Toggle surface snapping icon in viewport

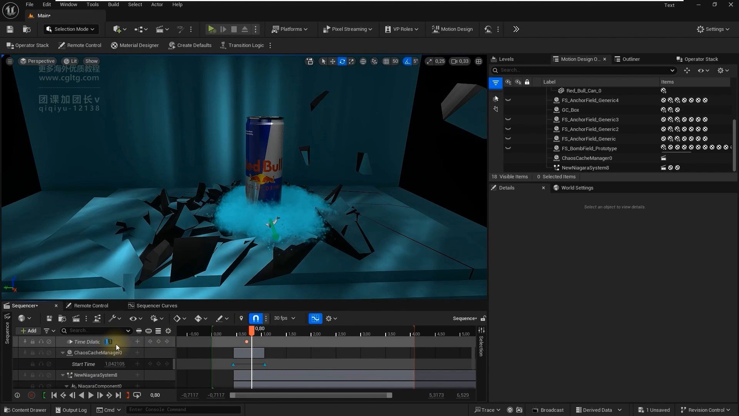coord(374,61)
